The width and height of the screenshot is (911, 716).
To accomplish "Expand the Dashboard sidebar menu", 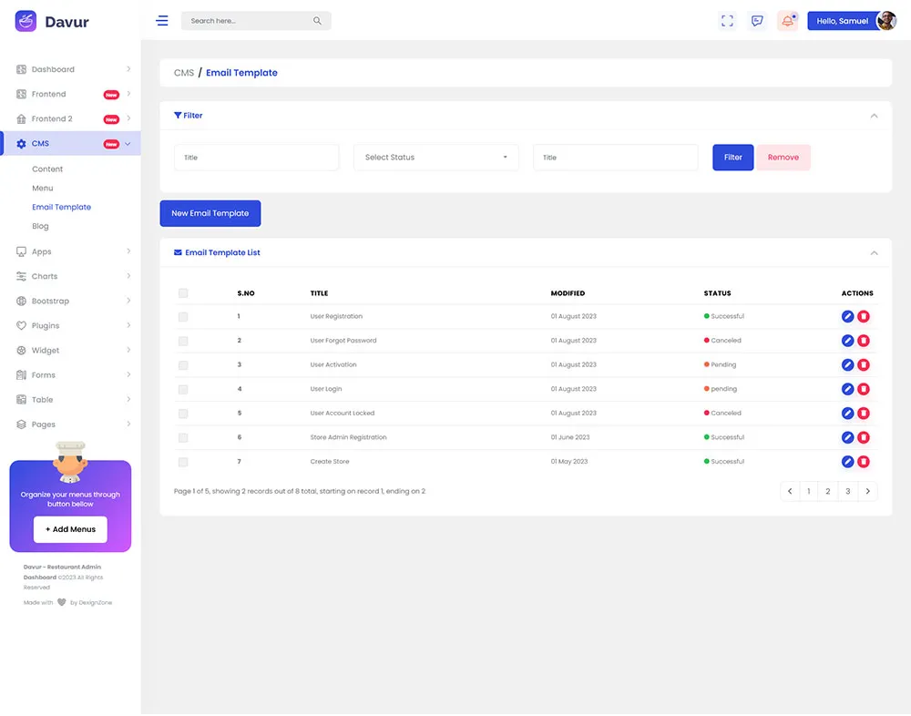I will 72,69.
